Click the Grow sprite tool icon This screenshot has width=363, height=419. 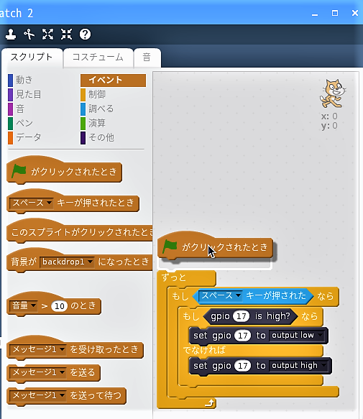tap(47, 34)
